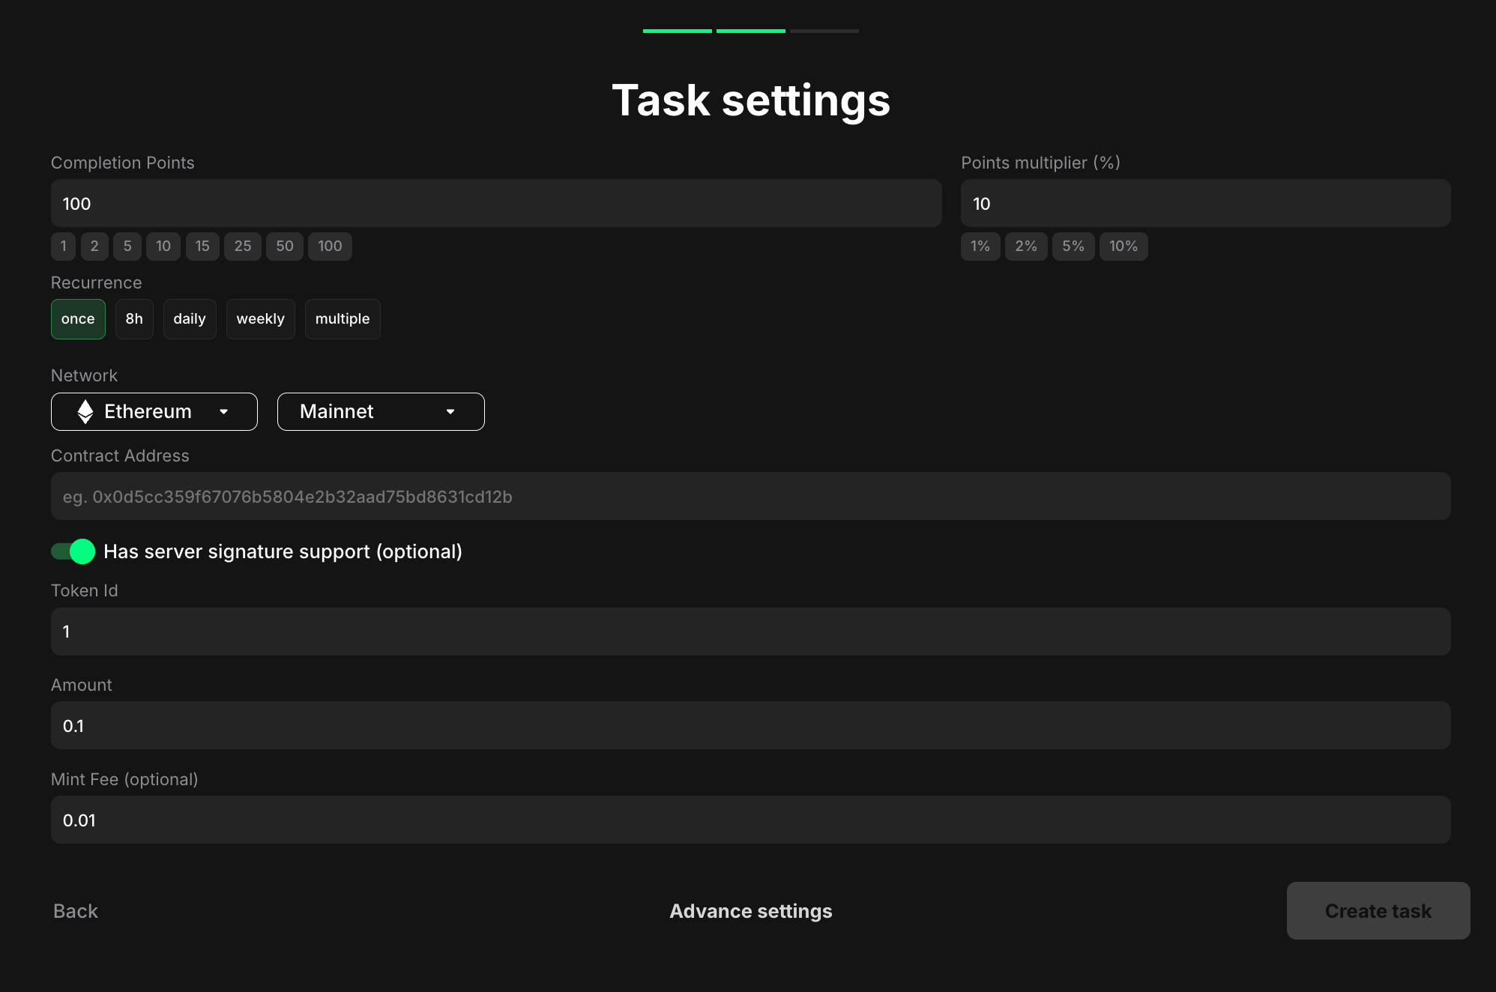Focus the Completion Points input field
The image size is (1496, 992).
pos(496,203)
